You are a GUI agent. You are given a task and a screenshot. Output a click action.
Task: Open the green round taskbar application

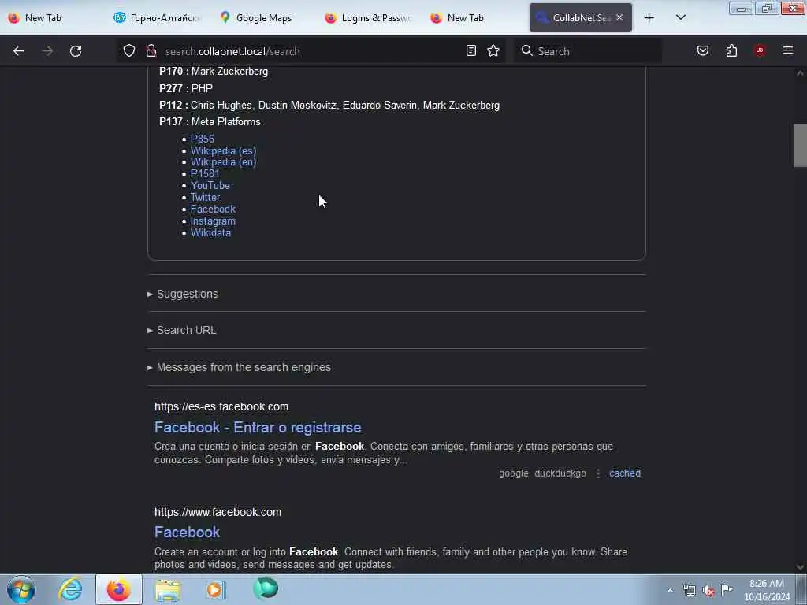coord(266,588)
